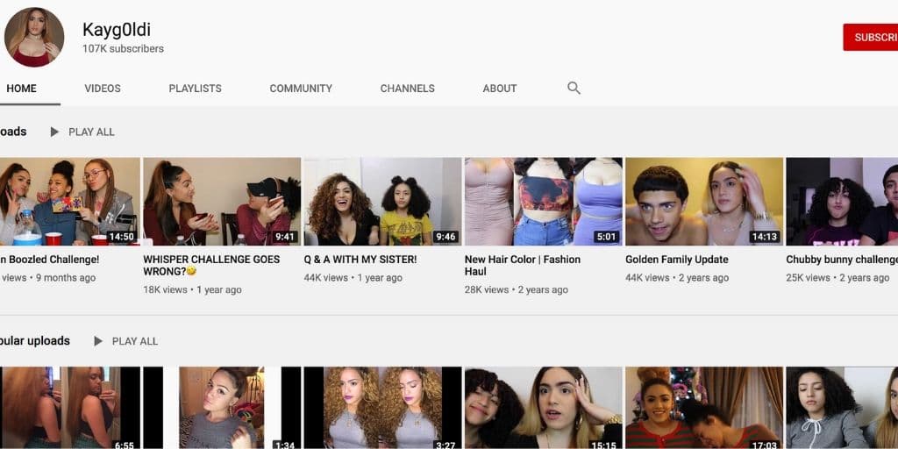The image size is (898, 449).
Task: Open the About tab
Action: 499,89
